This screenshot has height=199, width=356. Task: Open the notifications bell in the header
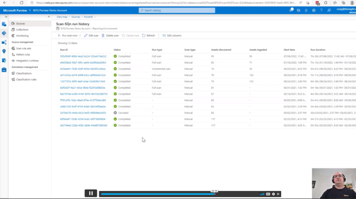pyautogui.click(x=307, y=10)
